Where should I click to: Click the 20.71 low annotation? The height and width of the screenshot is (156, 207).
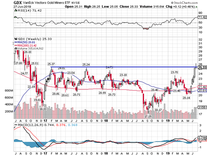(76, 95)
